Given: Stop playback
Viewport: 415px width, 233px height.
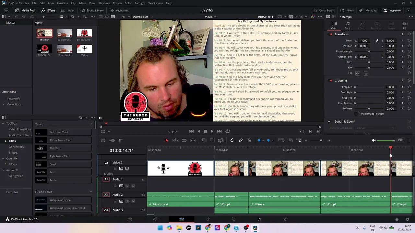Looking at the screenshot, I should (205, 131).
